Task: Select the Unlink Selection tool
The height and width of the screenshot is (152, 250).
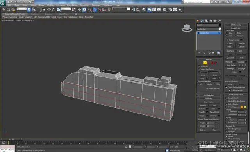Action: (x=8, y=9)
